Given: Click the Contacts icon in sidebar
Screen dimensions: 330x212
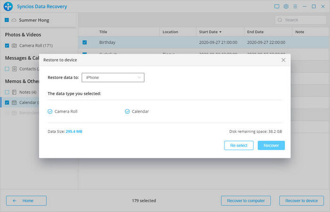Looking at the screenshot, I should click(x=14, y=69).
